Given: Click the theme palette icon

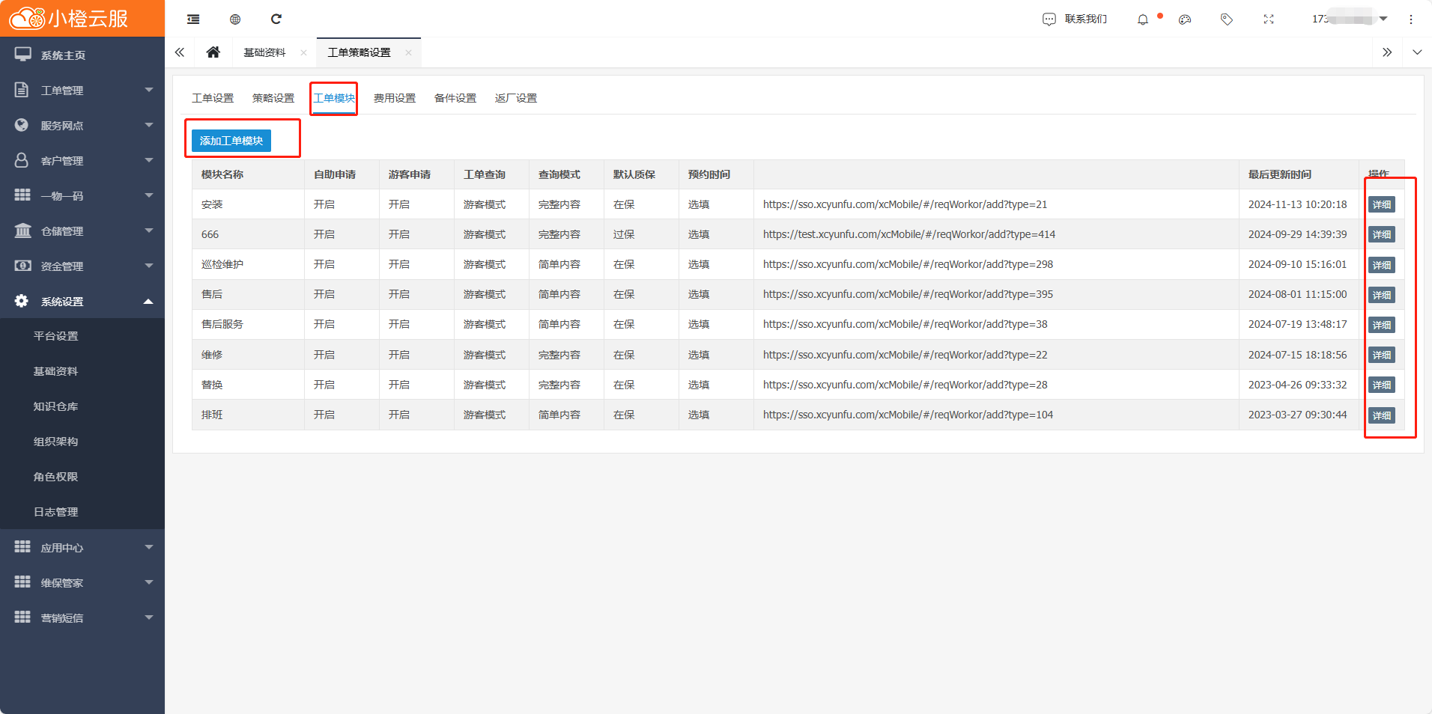Looking at the screenshot, I should coord(1185,19).
